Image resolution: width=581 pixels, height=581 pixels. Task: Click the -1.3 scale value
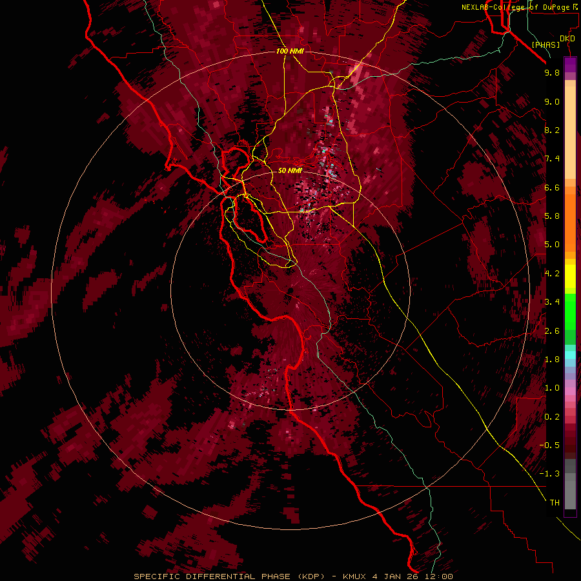(x=549, y=474)
